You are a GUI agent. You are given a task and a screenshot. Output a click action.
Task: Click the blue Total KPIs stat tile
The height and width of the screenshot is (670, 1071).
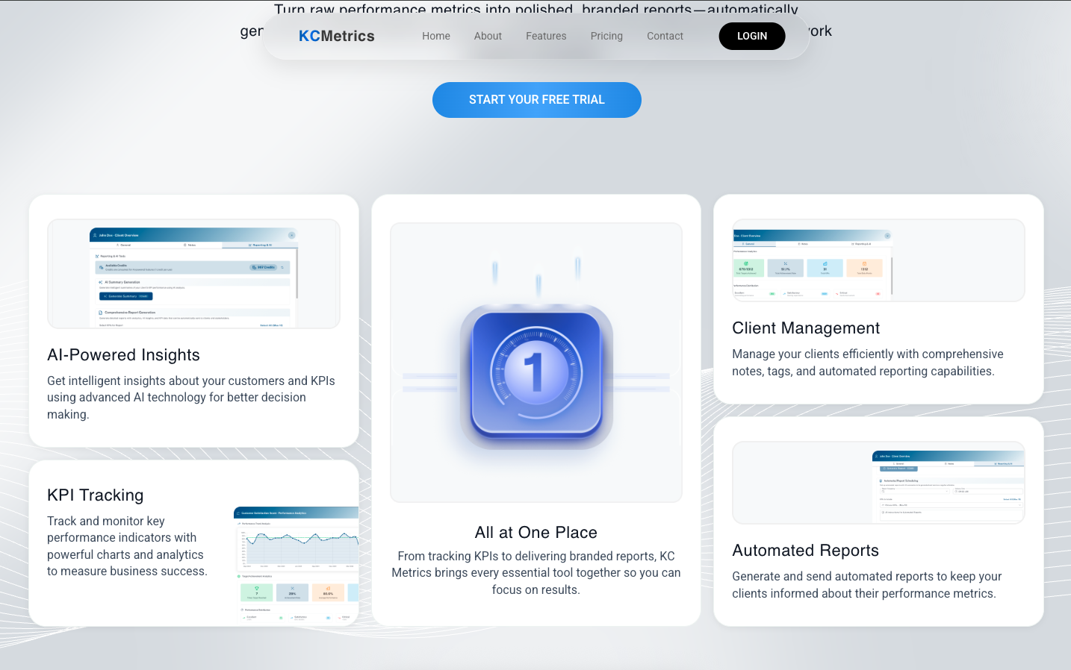[825, 268]
